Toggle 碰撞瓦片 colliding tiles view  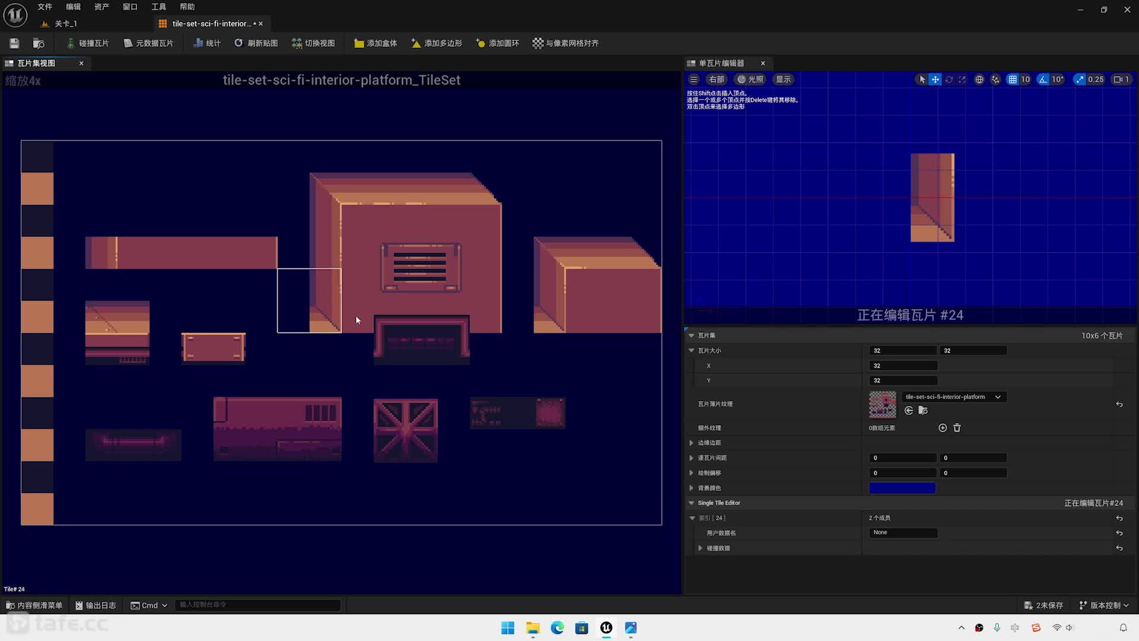88,43
